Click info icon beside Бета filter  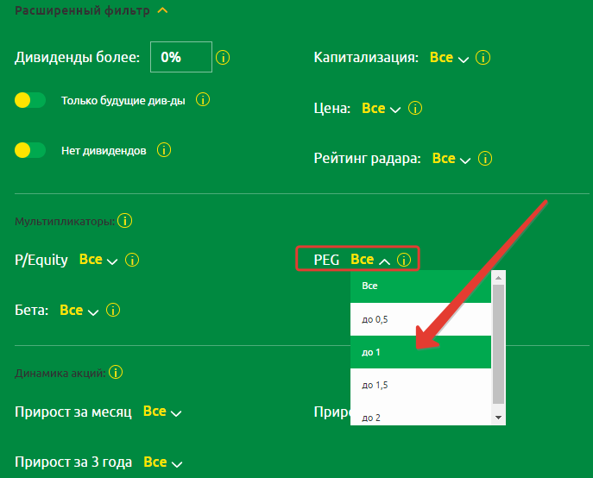pyautogui.click(x=113, y=311)
